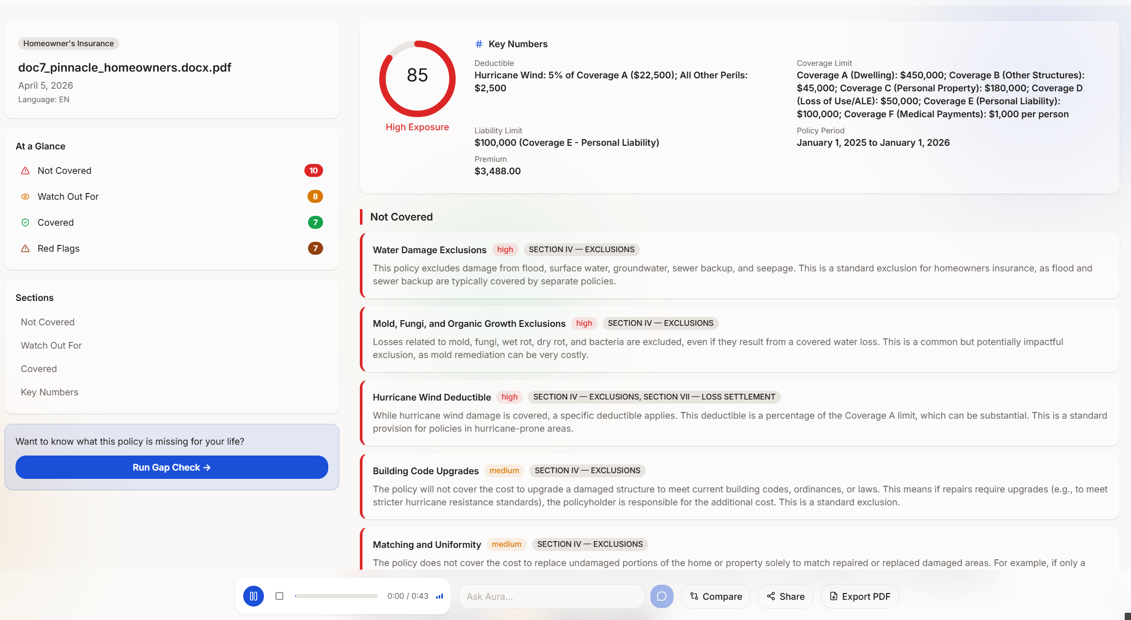
Task: Click the Export PDF button
Action: tap(860, 596)
